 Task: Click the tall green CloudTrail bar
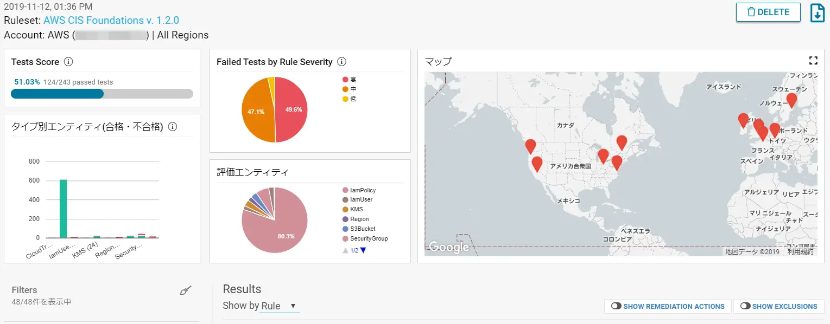tap(63, 209)
